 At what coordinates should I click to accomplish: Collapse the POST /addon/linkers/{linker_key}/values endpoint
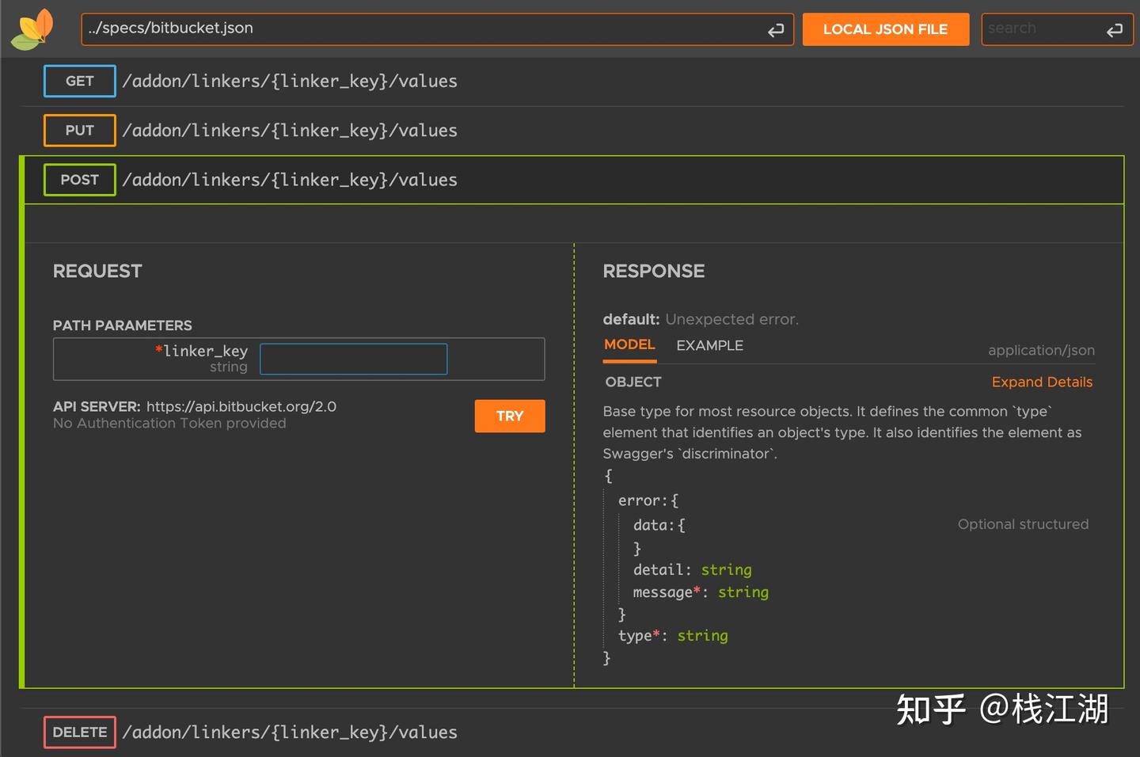pos(574,180)
